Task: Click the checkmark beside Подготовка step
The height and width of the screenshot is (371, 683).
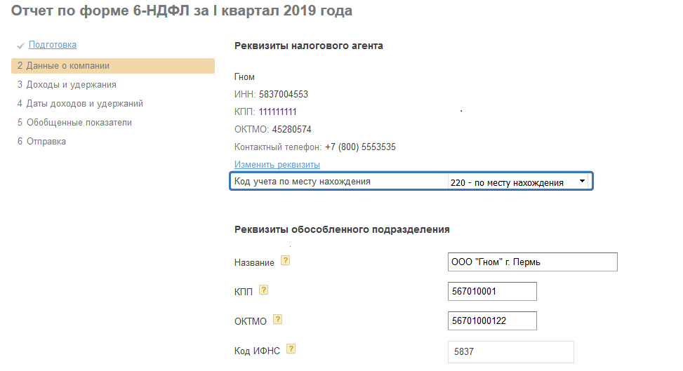Action: tap(20, 46)
